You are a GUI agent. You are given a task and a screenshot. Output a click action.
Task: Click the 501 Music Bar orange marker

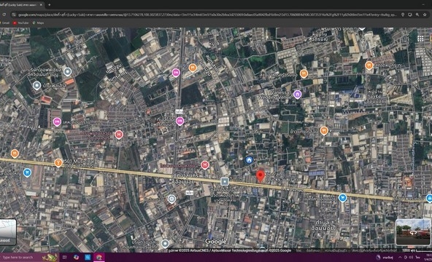(58, 163)
